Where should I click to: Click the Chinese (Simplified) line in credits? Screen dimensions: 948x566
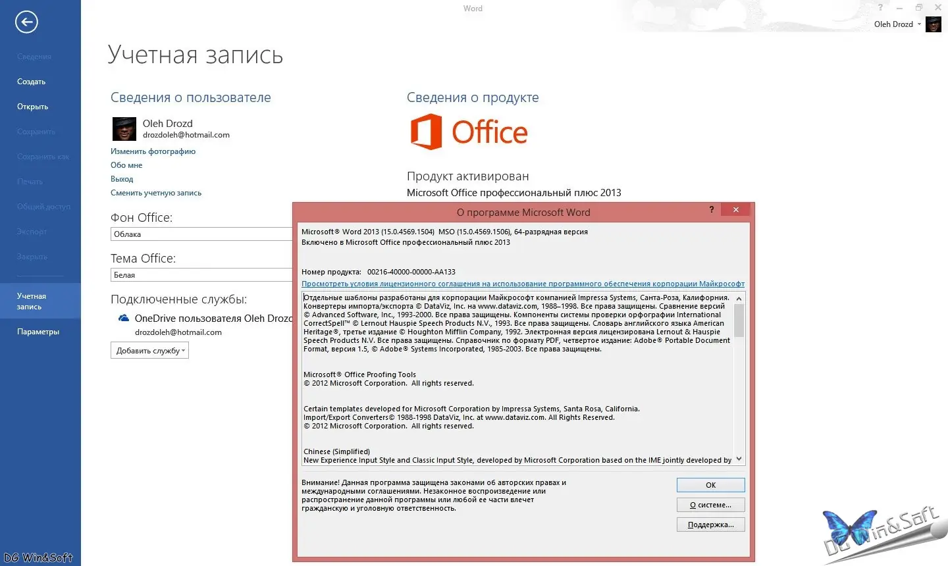coord(336,451)
